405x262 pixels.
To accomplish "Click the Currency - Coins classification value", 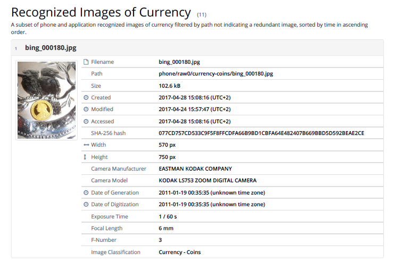I will tap(180, 252).
